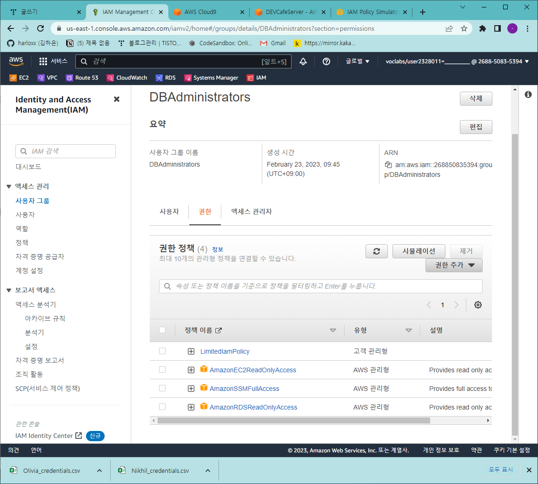Switch to IAM Policy Simulator browser tab

372,12
